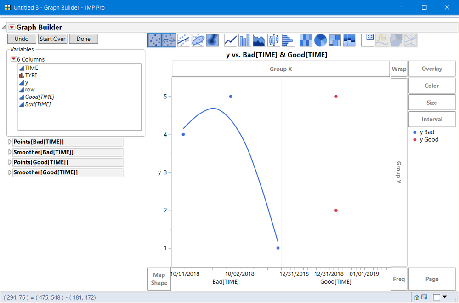Toggle the Points element icon
Image resolution: width=459 pixels, height=303 pixels.
click(x=154, y=40)
